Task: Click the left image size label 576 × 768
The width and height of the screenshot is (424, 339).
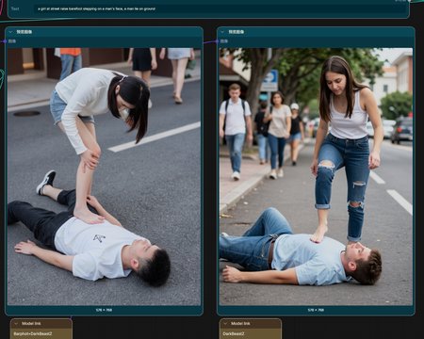Action: 104,310
